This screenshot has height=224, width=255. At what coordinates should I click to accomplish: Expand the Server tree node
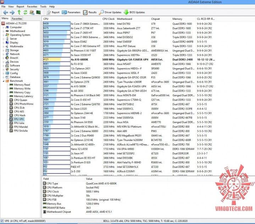[x=4, y=39]
